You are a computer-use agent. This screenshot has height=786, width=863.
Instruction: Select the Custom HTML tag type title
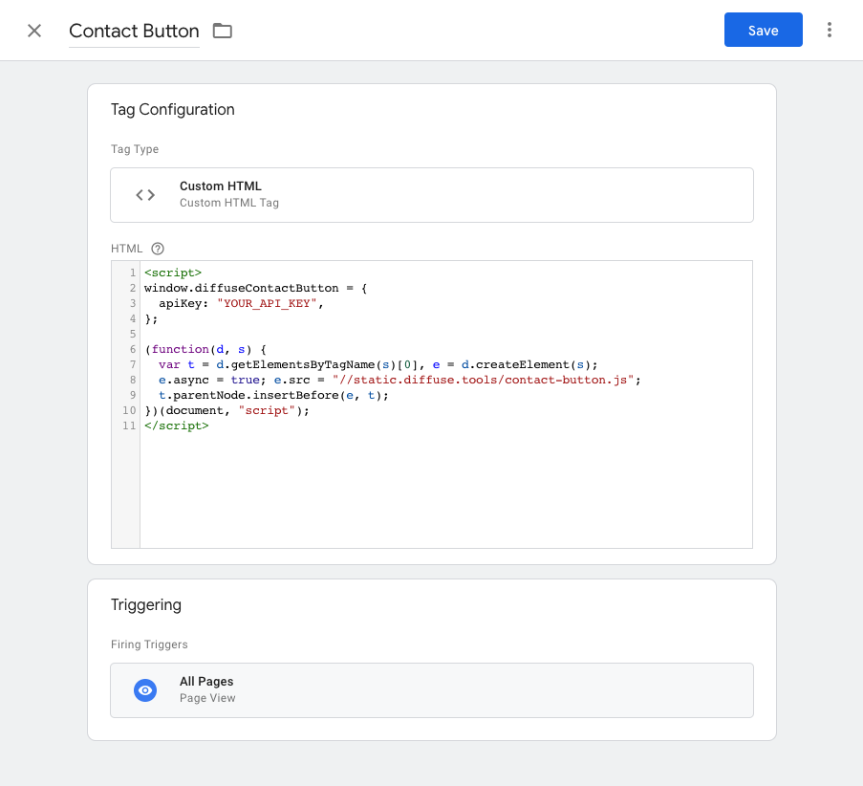221,186
